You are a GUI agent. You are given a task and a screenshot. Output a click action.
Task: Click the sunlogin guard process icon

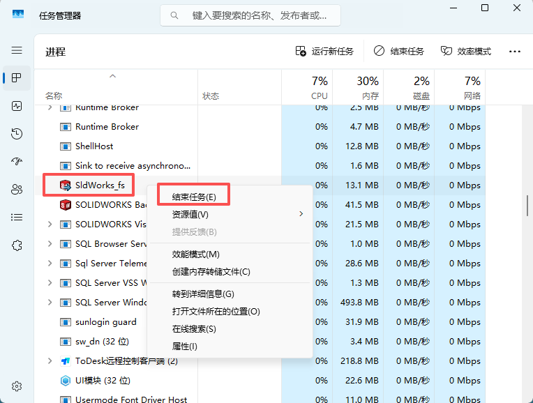pyautogui.click(x=66, y=322)
